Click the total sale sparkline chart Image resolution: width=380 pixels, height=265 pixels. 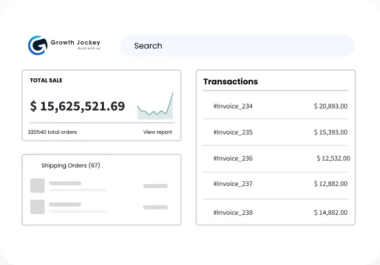tap(155, 106)
